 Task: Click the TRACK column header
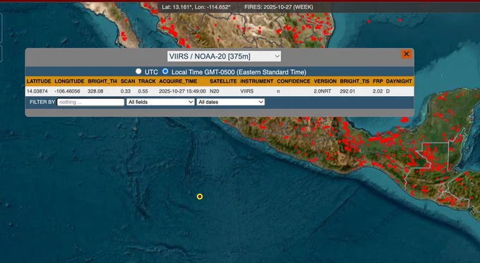coord(147,81)
